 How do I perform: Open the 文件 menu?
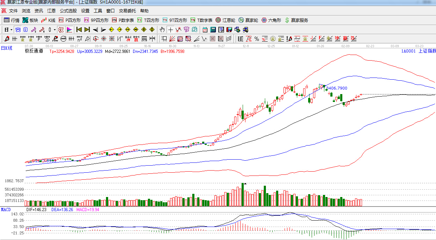[x=13, y=11]
